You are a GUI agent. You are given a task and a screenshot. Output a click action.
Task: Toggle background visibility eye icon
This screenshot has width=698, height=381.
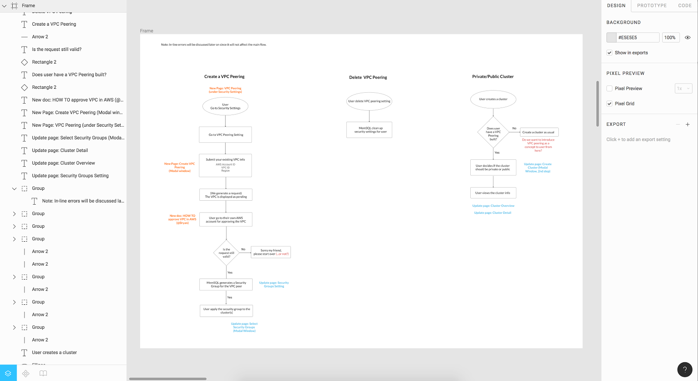(x=688, y=37)
